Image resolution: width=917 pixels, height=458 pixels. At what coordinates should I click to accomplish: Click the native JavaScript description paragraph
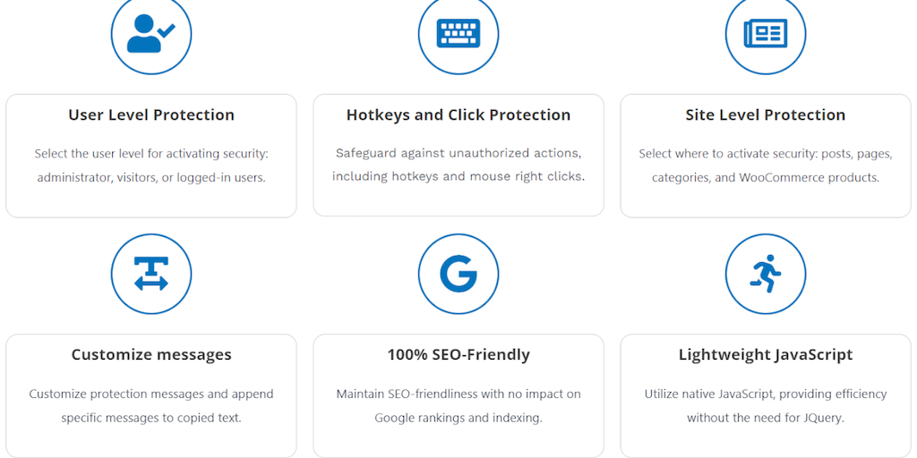pos(766,405)
